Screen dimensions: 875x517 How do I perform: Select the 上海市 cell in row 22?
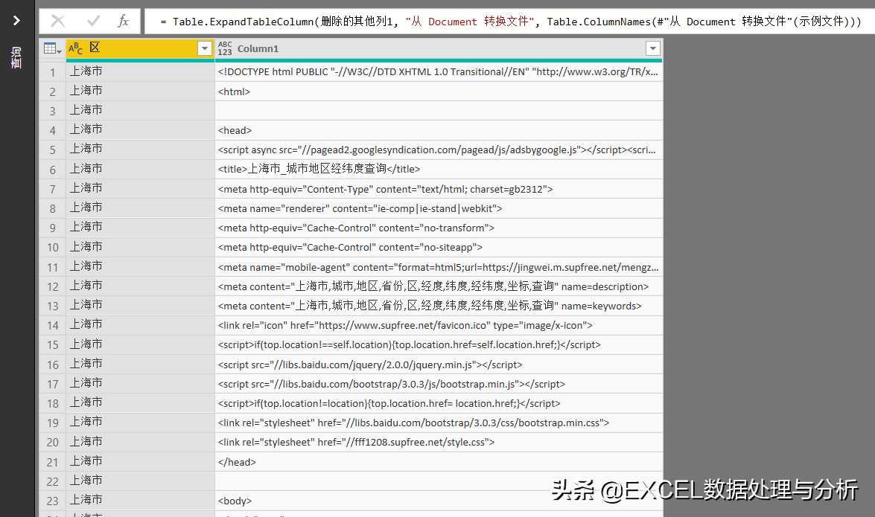point(140,481)
